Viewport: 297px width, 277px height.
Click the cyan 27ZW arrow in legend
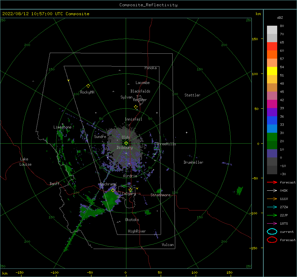tap(272, 207)
